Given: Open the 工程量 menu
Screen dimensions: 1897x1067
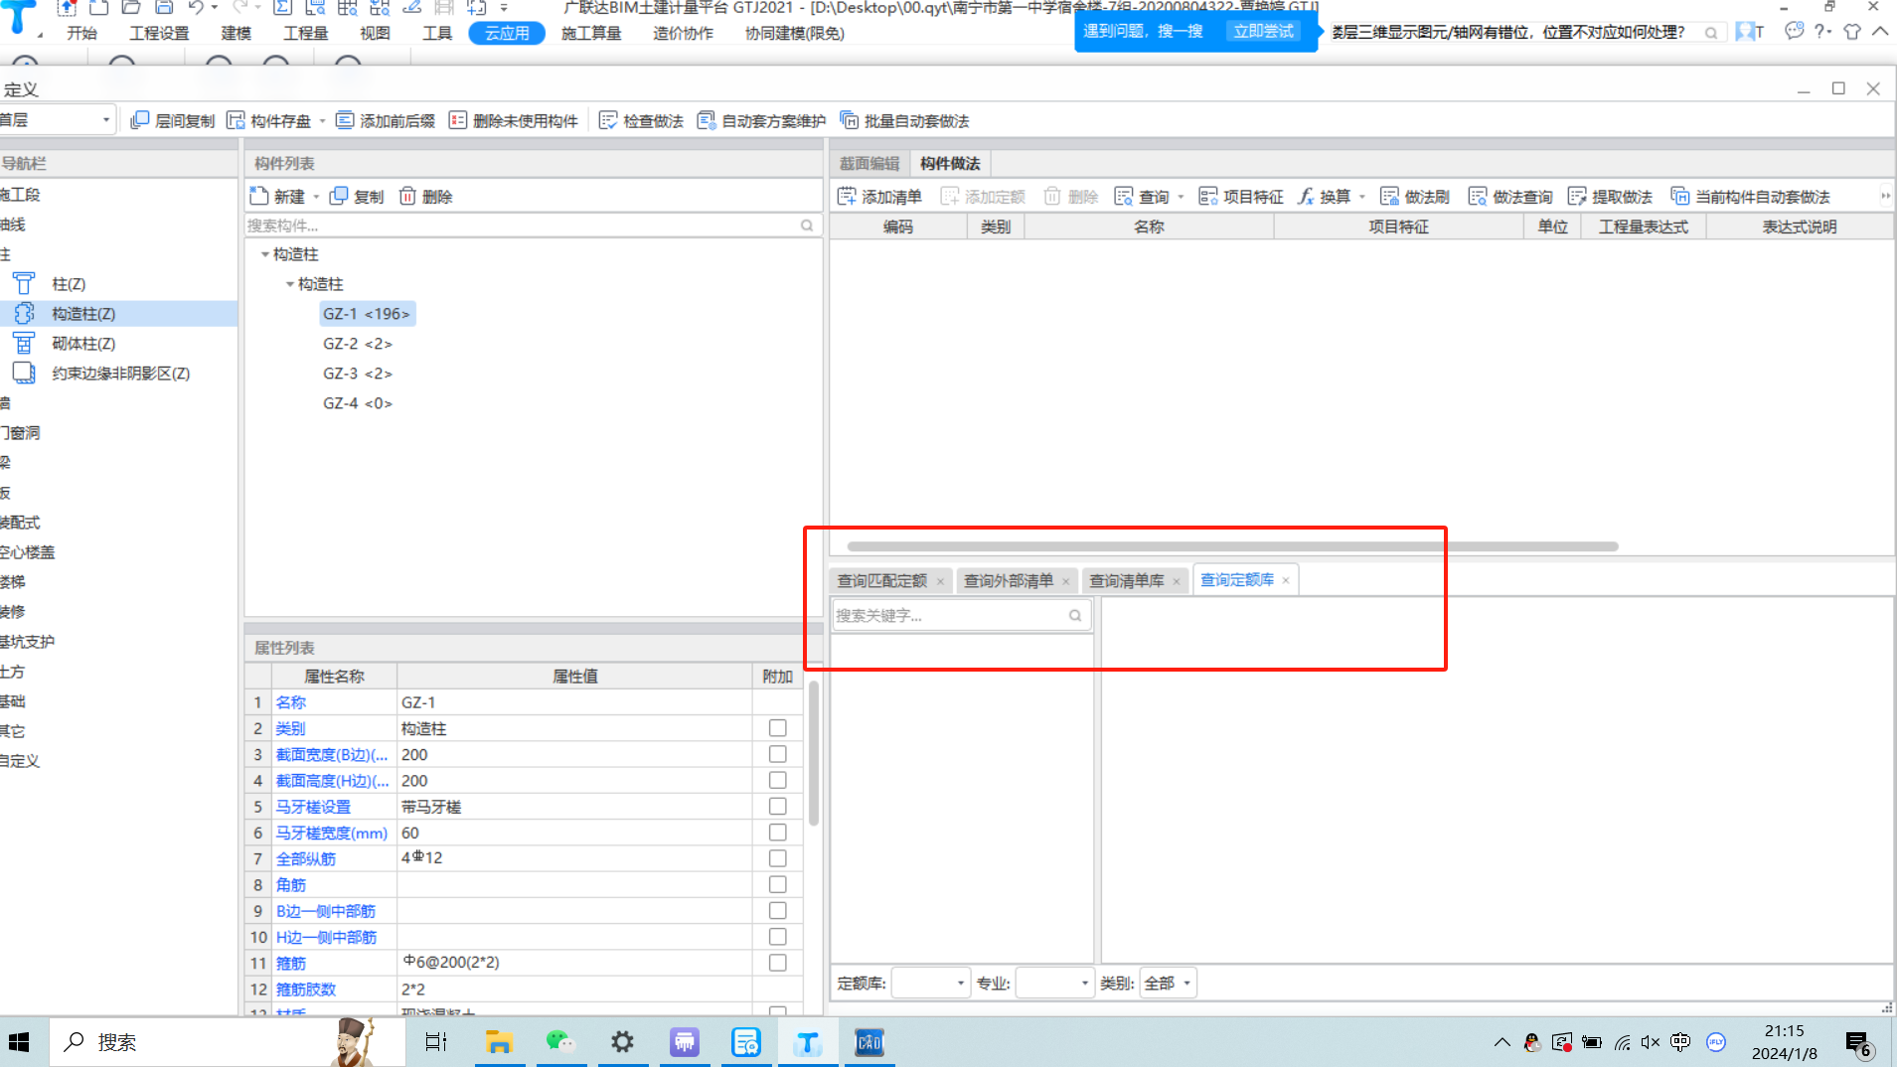Looking at the screenshot, I should pyautogui.click(x=305, y=33).
